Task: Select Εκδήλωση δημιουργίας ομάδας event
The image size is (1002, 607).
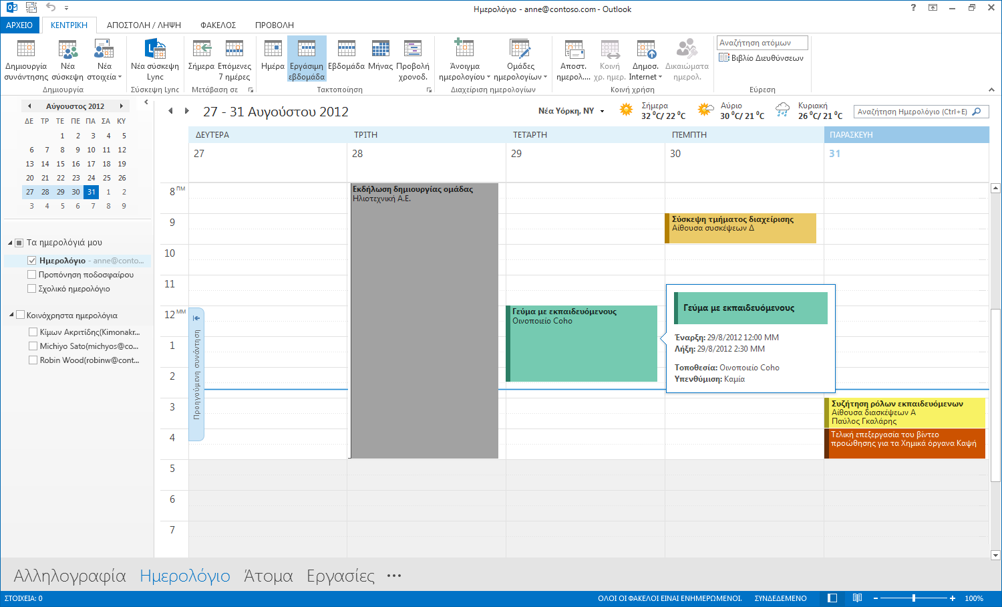Action: [424, 321]
